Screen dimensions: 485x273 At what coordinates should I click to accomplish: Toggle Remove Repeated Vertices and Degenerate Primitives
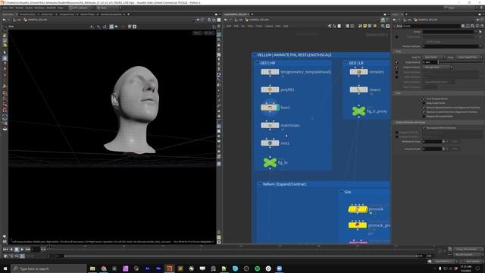click(424, 108)
